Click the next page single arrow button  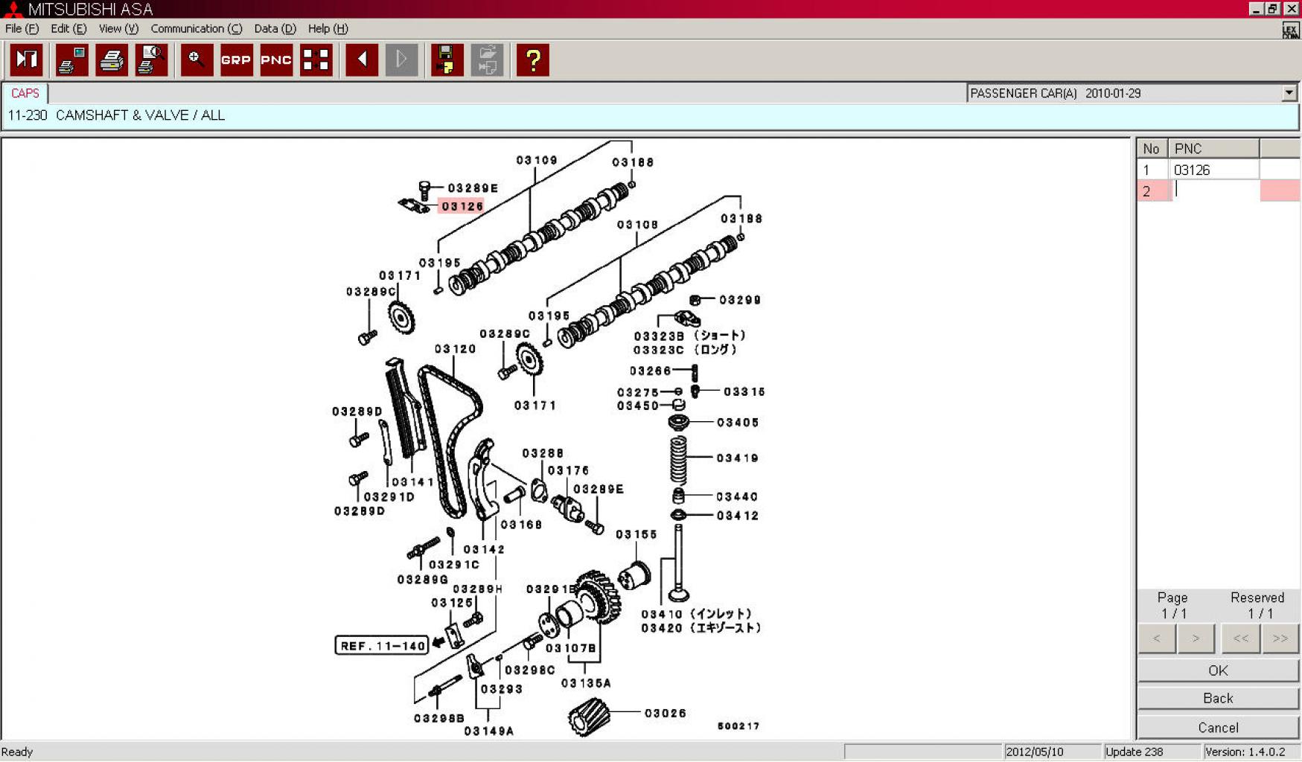[1196, 638]
